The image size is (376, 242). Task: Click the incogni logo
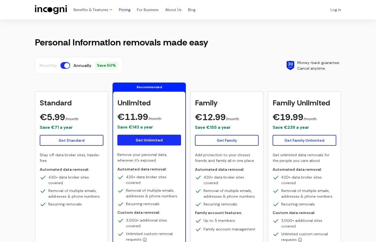pos(51,9)
